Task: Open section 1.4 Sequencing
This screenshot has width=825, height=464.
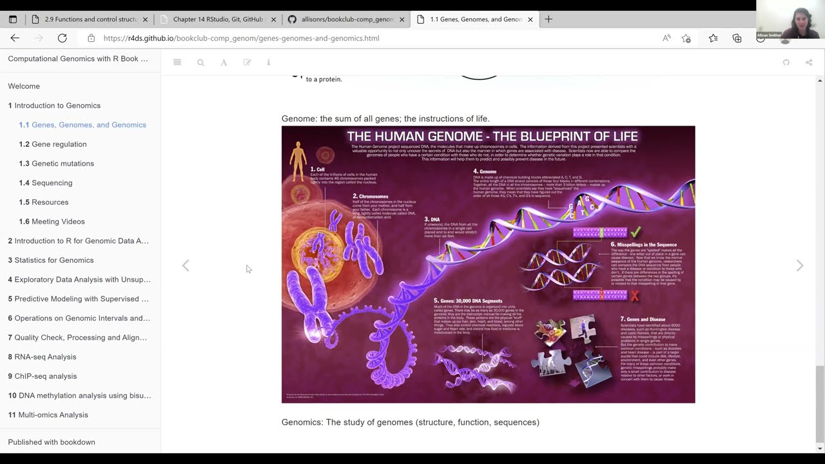Action: coord(46,183)
